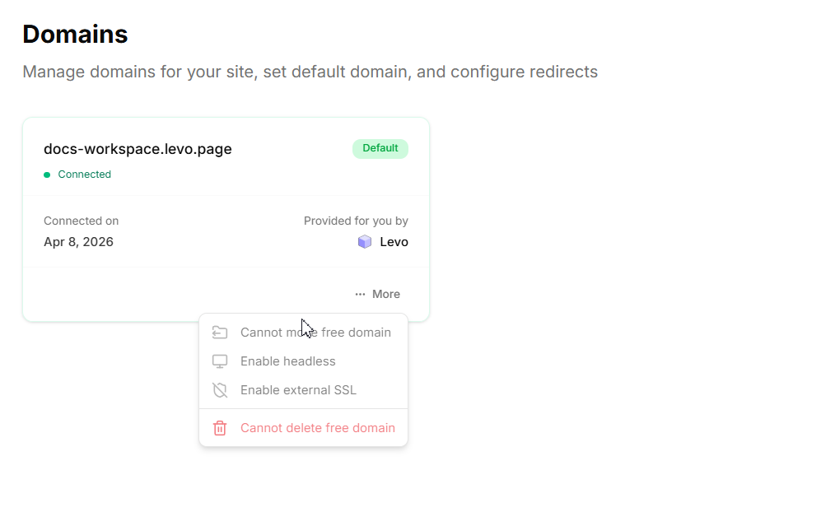Click the "Manage domains for your site" description
The height and width of the screenshot is (512, 835).
(310, 72)
